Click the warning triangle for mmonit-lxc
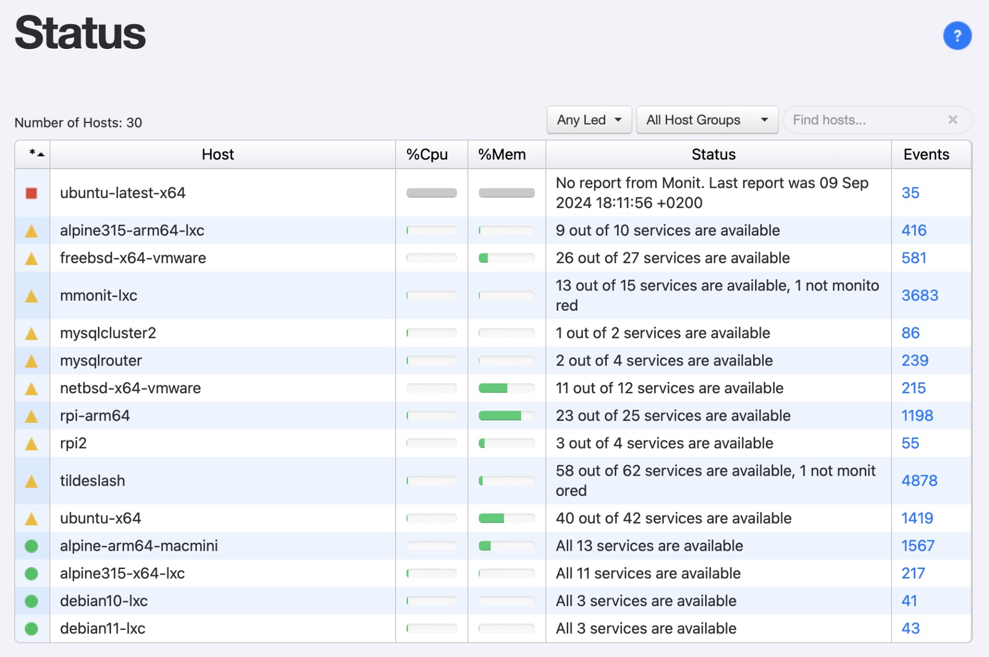Image resolution: width=989 pixels, height=657 pixels. pos(32,296)
